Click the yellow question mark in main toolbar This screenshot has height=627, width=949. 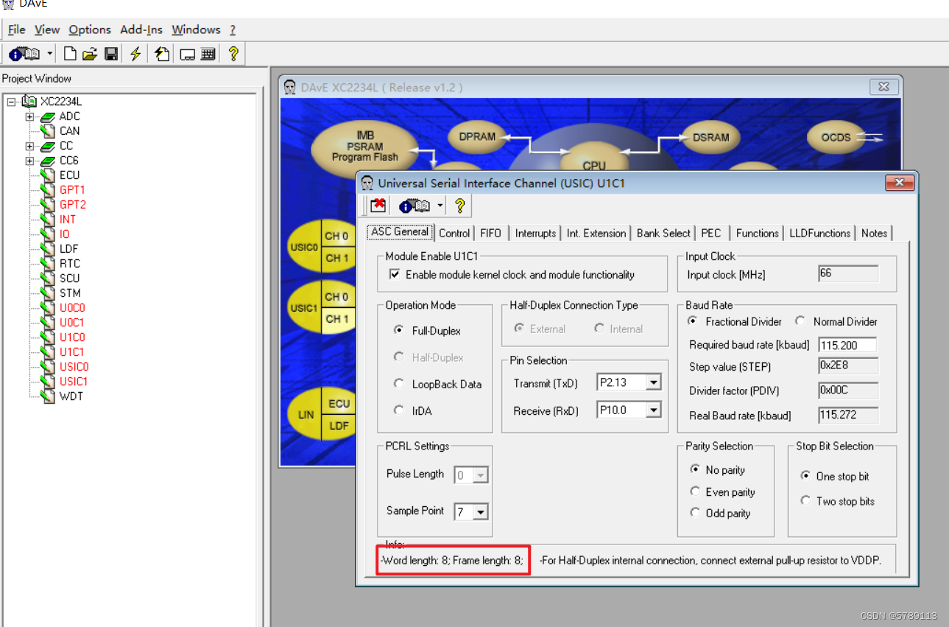click(233, 54)
